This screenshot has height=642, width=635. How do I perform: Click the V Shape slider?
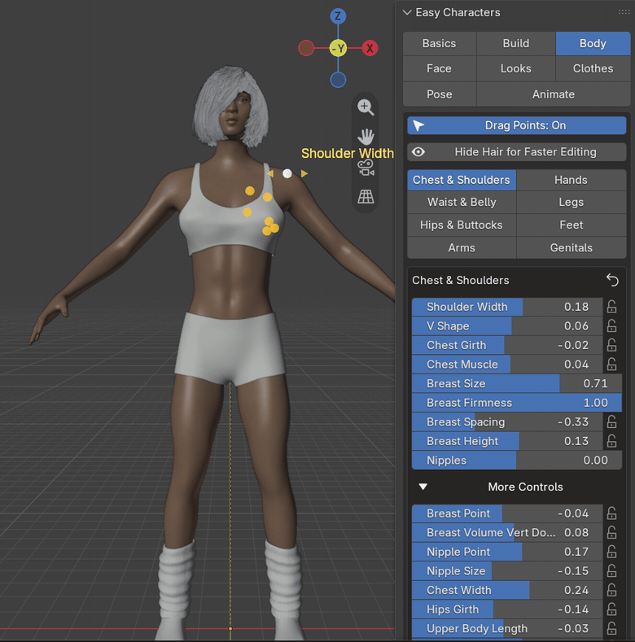[507, 326]
